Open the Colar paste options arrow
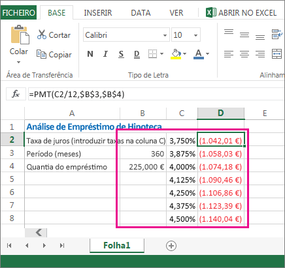 pos(19,62)
